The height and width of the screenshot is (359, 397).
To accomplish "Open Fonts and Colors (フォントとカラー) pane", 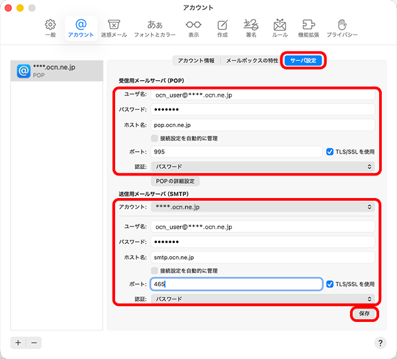I will point(155,28).
